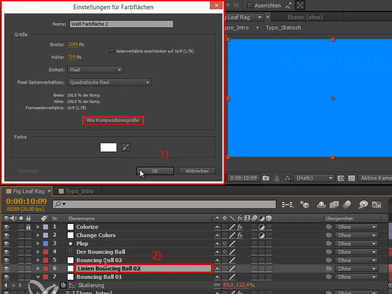The width and height of the screenshot is (392, 294).
Task: Open the Composition Mini-Flowchart icon
Action: pyautogui.click(x=288, y=204)
